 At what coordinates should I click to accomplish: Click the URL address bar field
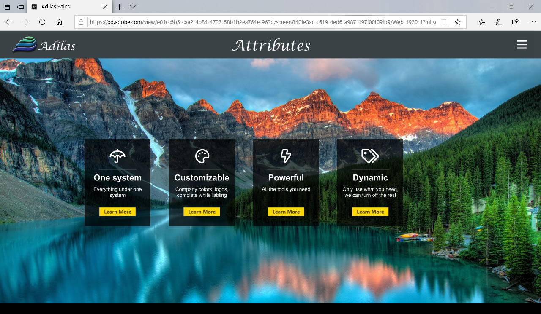coord(262,22)
